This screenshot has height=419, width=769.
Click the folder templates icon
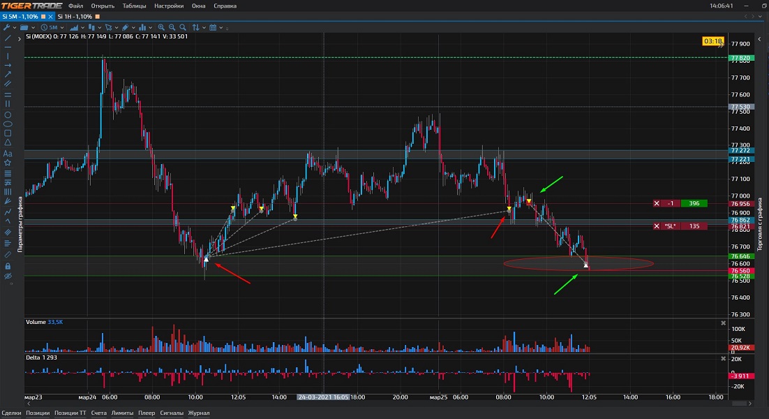[24, 27]
